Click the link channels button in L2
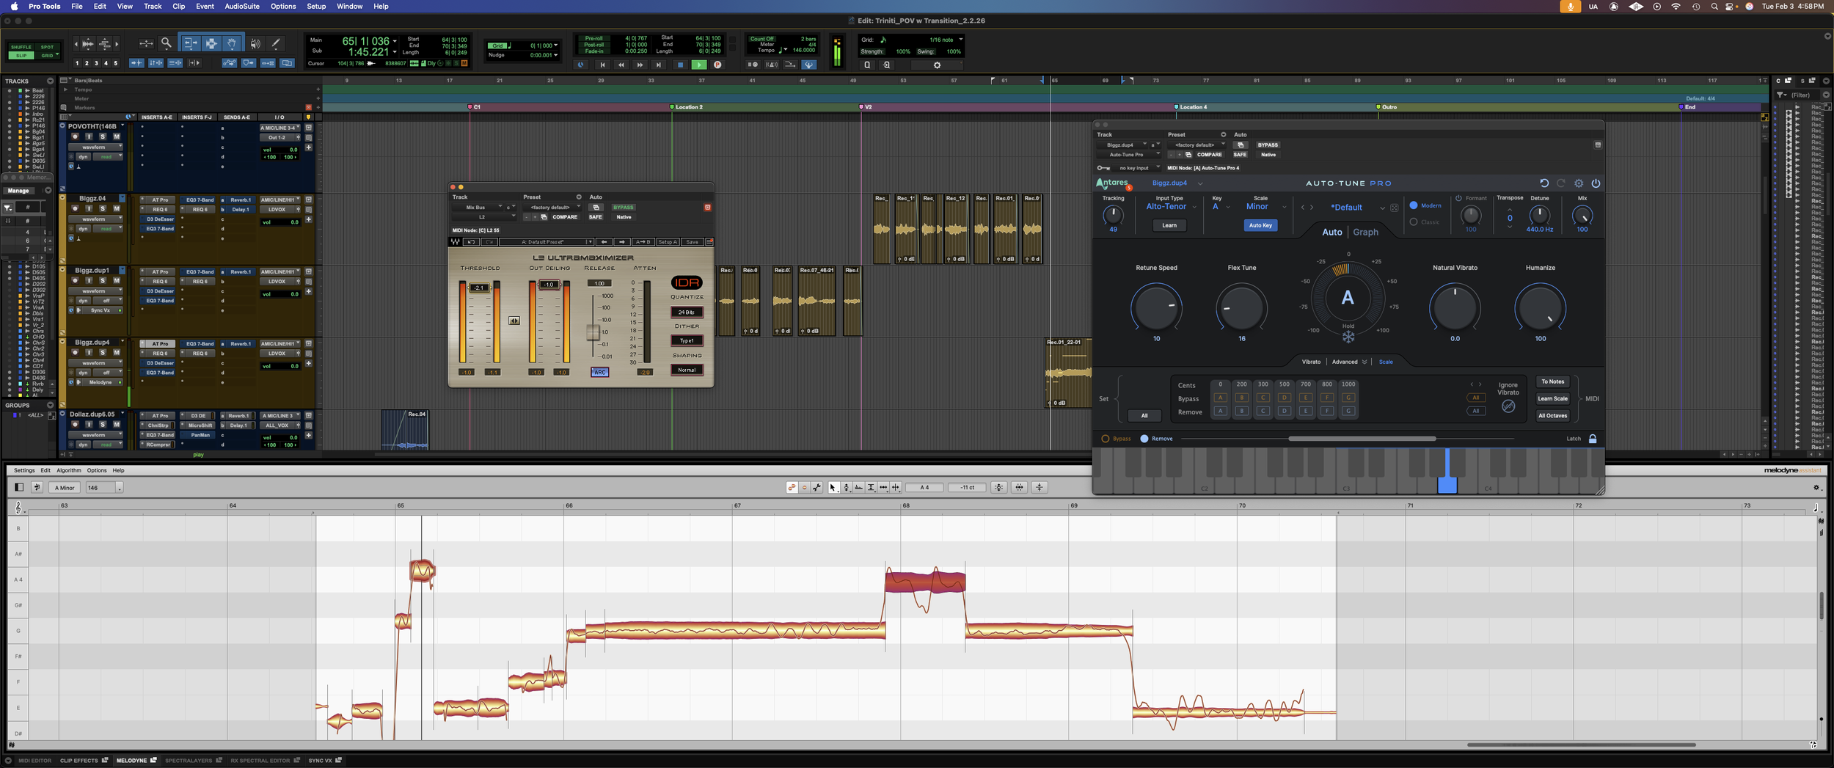Screen dimensions: 1834x768 click(514, 321)
